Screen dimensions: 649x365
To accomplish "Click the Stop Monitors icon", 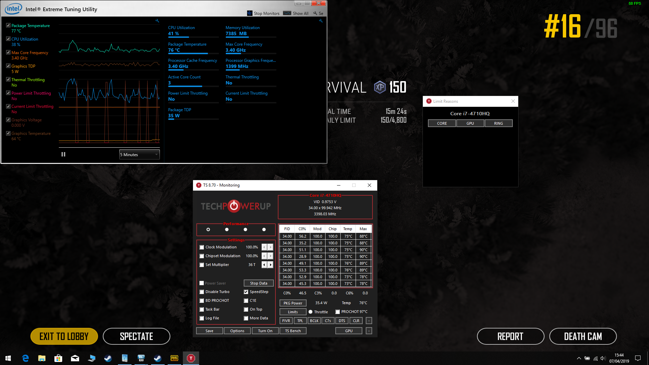I will pyautogui.click(x=250, y=13).
